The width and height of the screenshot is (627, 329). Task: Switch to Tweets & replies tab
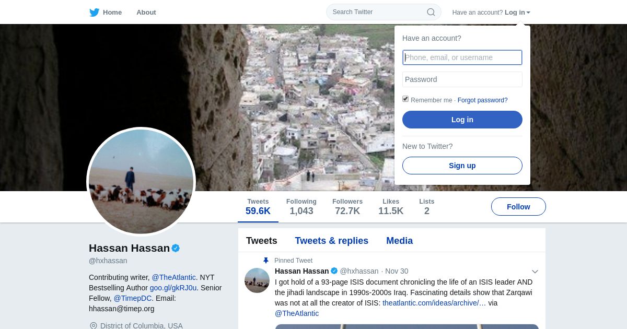[332, 241]
